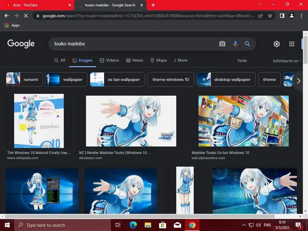The height and width of the screenshot is (231, 308).
Task: Start voice search with microphone
Action: point(235,44)
